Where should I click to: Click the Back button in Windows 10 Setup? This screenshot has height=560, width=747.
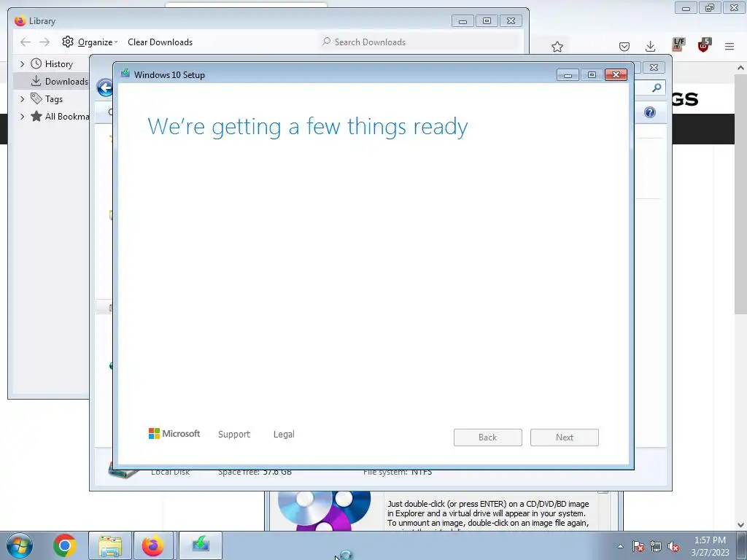(487, 437)
